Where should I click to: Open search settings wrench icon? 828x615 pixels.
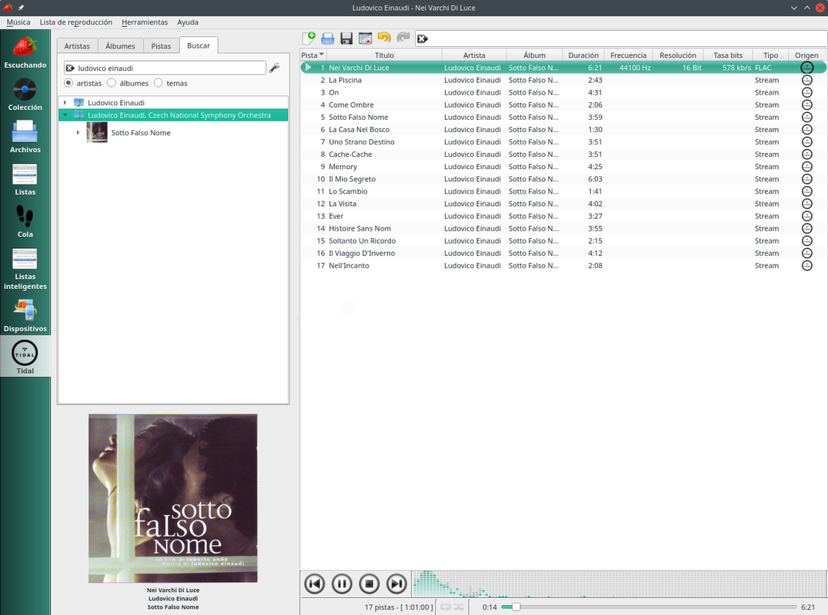[x=274, y=68]
